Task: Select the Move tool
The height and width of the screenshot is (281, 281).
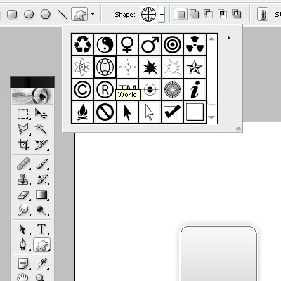Action: click(41, 114)
